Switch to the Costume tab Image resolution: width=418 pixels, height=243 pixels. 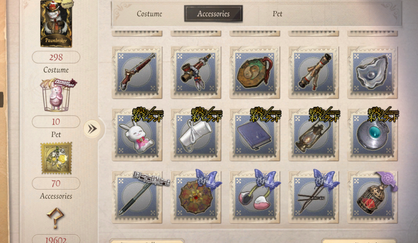149,14
